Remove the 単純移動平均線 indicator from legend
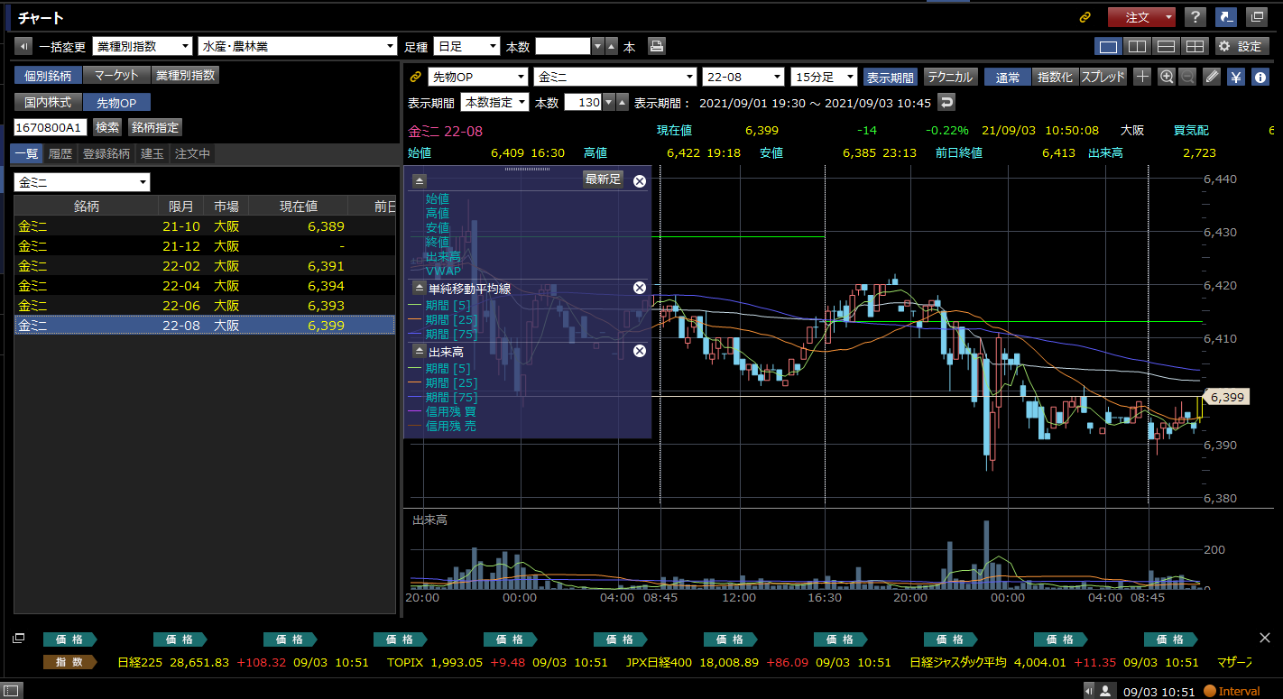1283x699 pixels. pos(639,288)
